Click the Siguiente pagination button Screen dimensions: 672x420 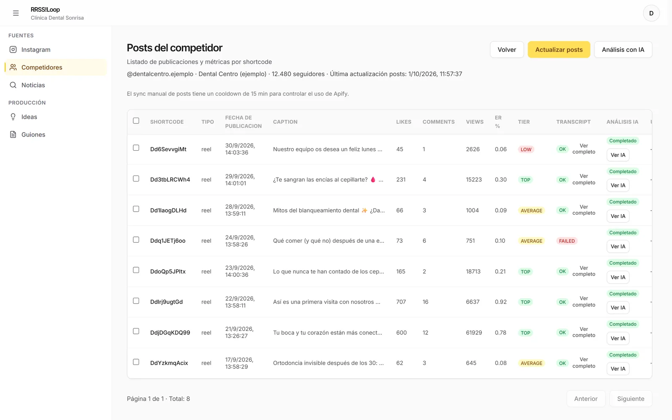pos(630,399)
